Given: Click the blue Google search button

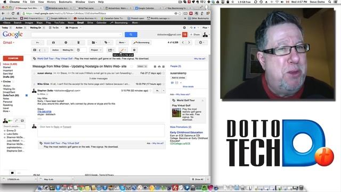Looking at the screenshot, I should [131, 35].
